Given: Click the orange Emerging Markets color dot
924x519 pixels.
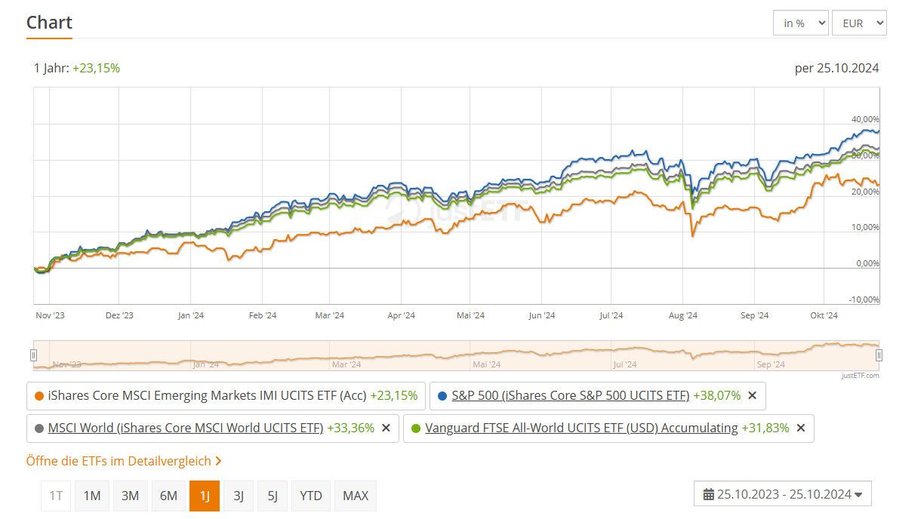Looking at the screenshot, I should (x=39, y=395).
